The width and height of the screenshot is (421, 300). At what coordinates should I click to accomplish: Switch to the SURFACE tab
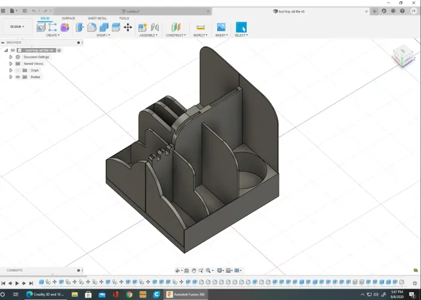pyautogui.click(x=69, y=18)
